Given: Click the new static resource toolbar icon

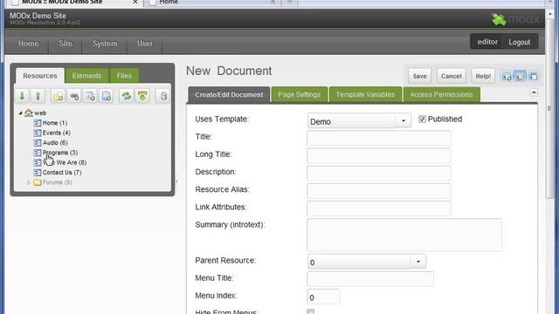Looking at the screenshot, I should (x=107, y=96).
